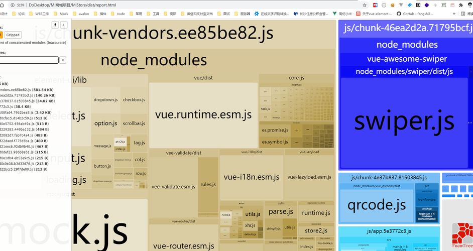The image size is (473, 251).
Task: Select the qrcode.js module block
Action: click(377, 206)
